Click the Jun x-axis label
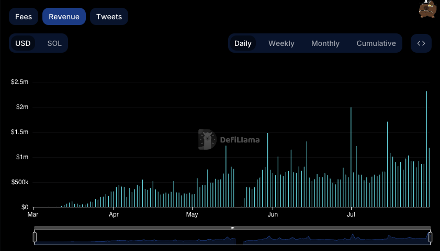This screenshot has height=251, width=440. coord(273,214)
